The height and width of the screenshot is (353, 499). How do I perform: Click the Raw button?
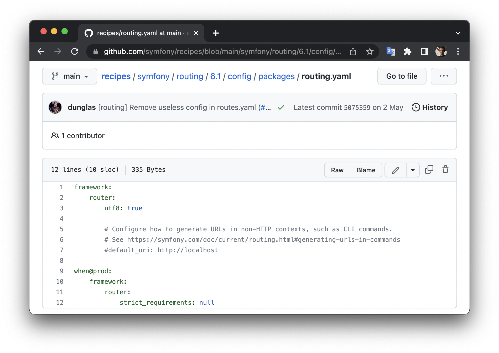click(x=337, y=170)
